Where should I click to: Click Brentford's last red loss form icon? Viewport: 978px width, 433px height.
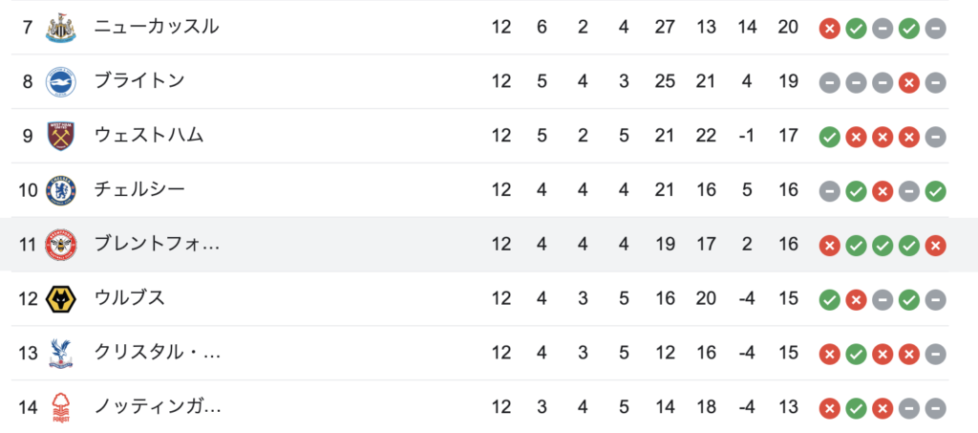click(935, 246)
